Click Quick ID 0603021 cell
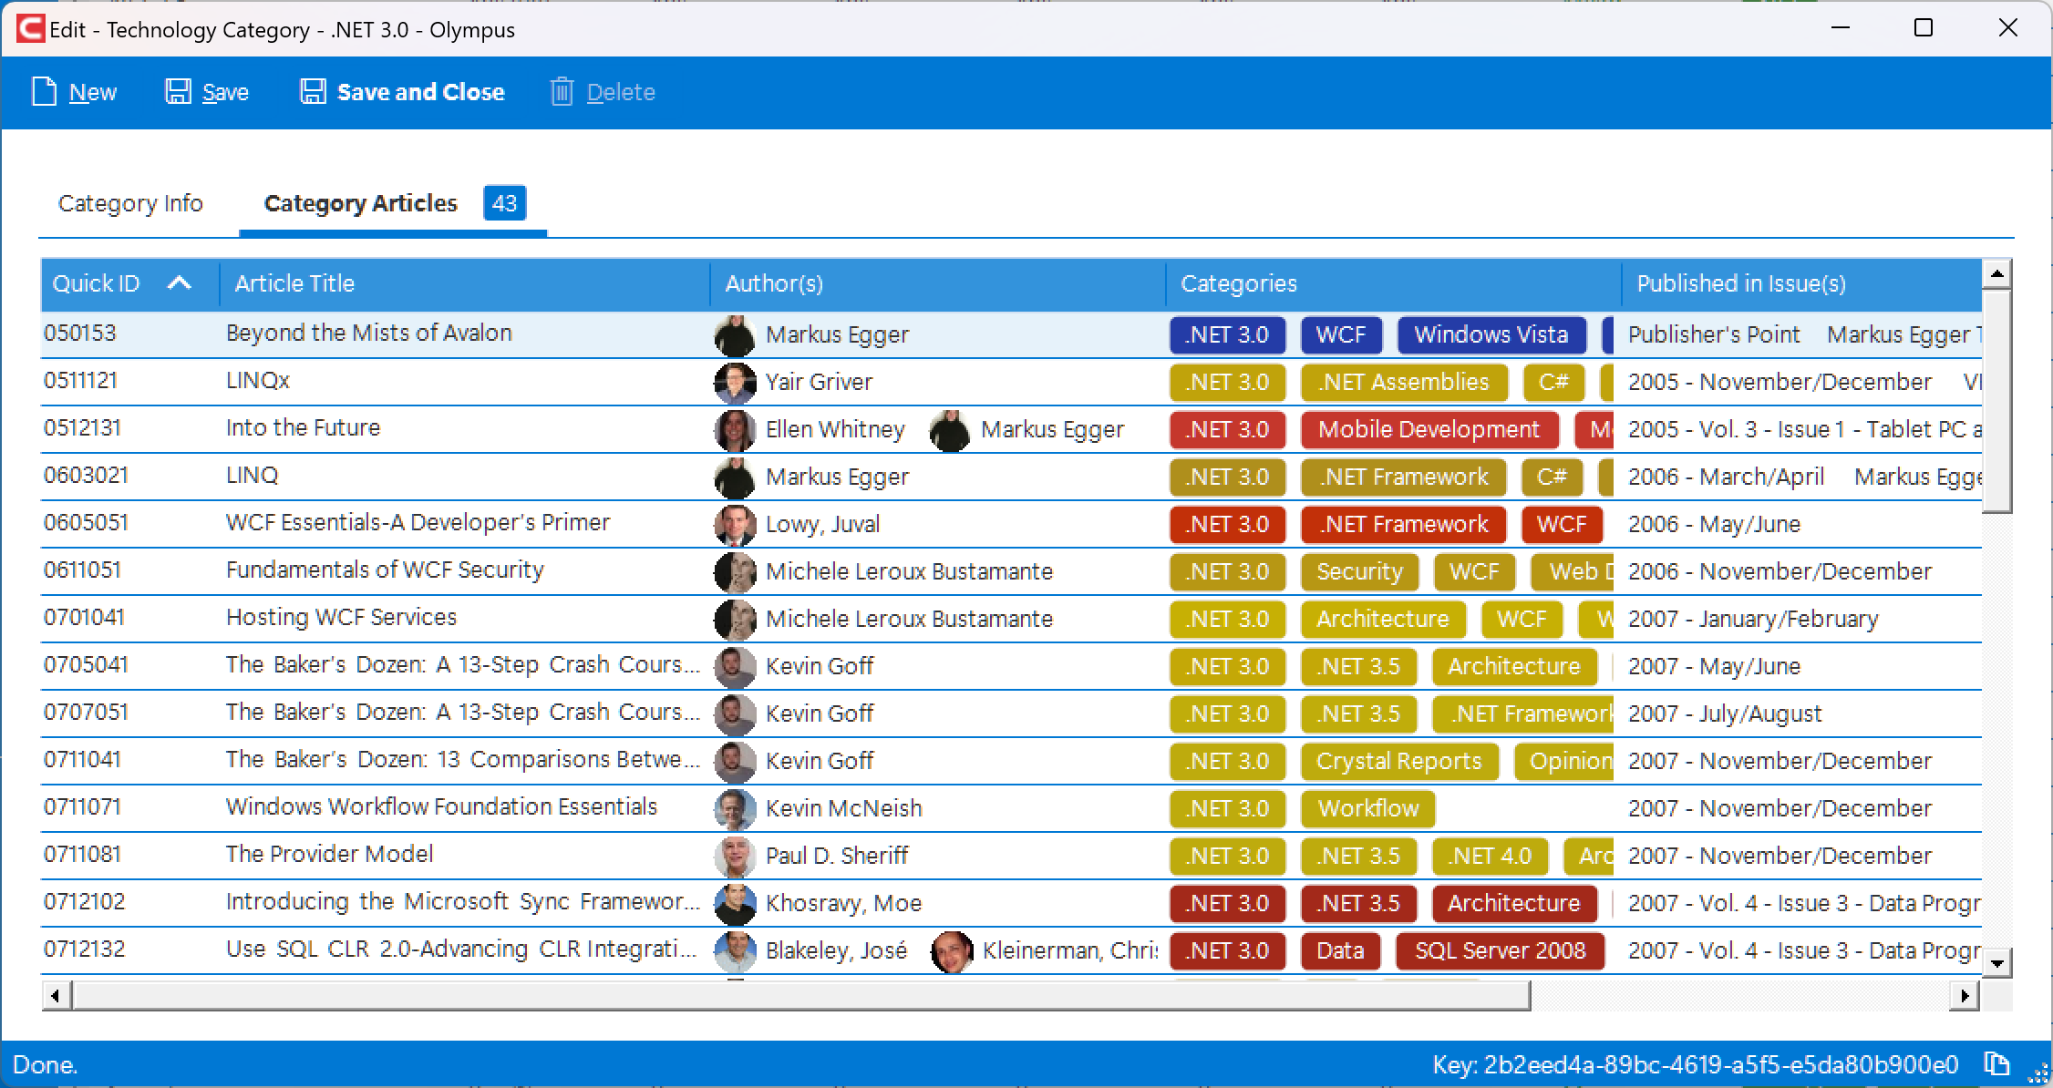 coord(87,475)
